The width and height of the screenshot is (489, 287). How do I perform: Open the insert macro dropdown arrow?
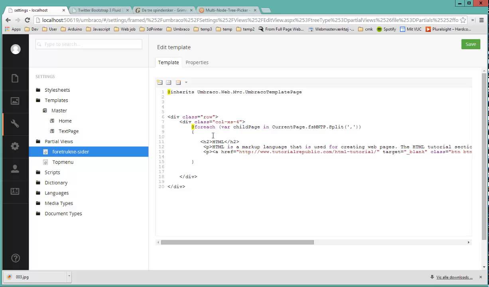(x=186, y=83)
